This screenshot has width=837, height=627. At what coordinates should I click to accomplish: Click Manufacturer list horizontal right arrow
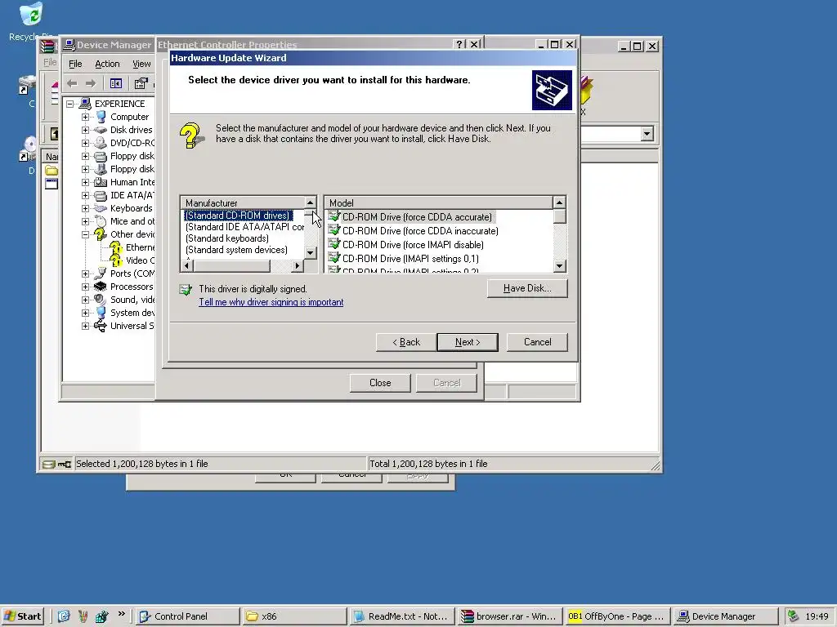pos(298,265)
